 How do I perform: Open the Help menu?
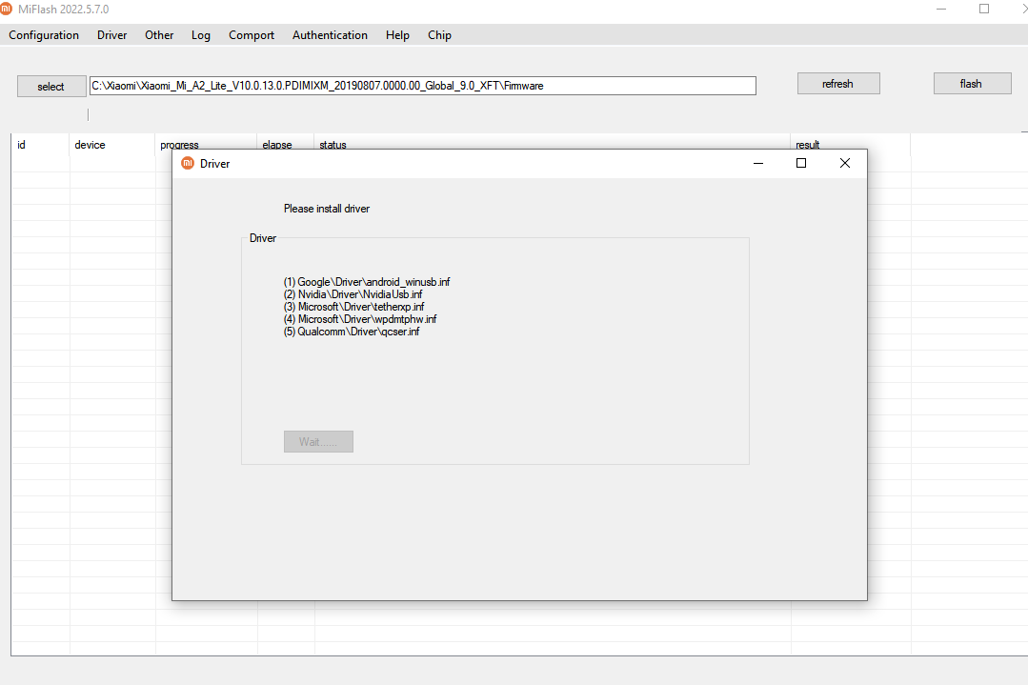397,35
